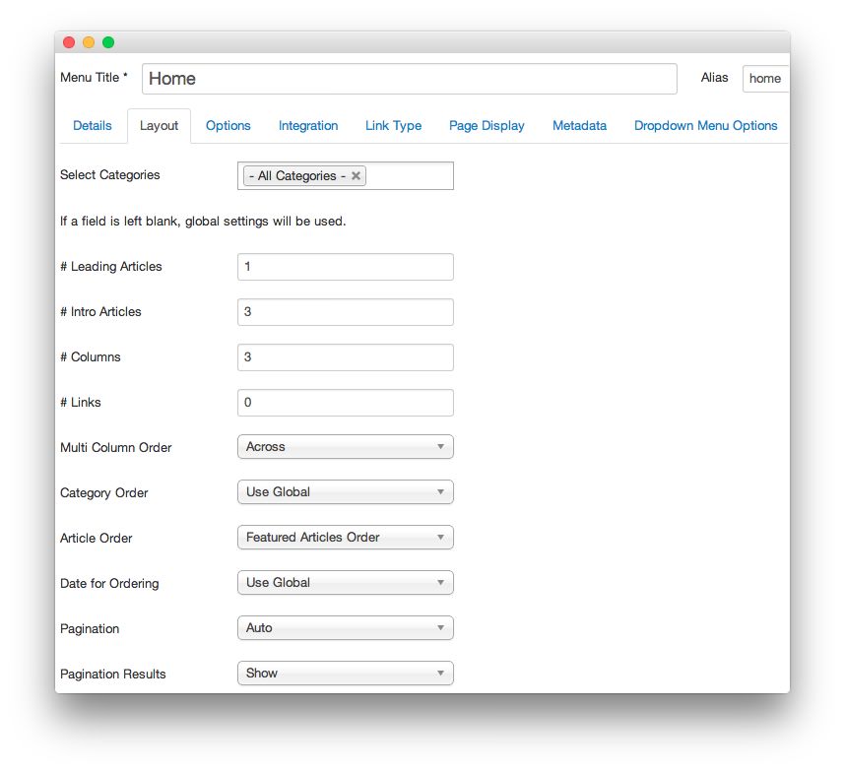
Task: Open Dropdown Menu Options tab
Action: [705, 125]
